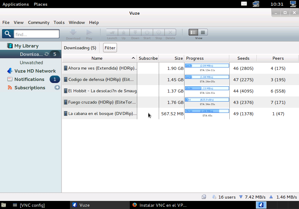The height and width of the screenshot is (209, 299).
Task: Click the Notifications count badge
Action: point(55,79)
